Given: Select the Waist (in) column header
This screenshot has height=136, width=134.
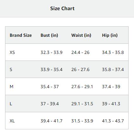Looking at the screenshot, I should click(81, 35).
